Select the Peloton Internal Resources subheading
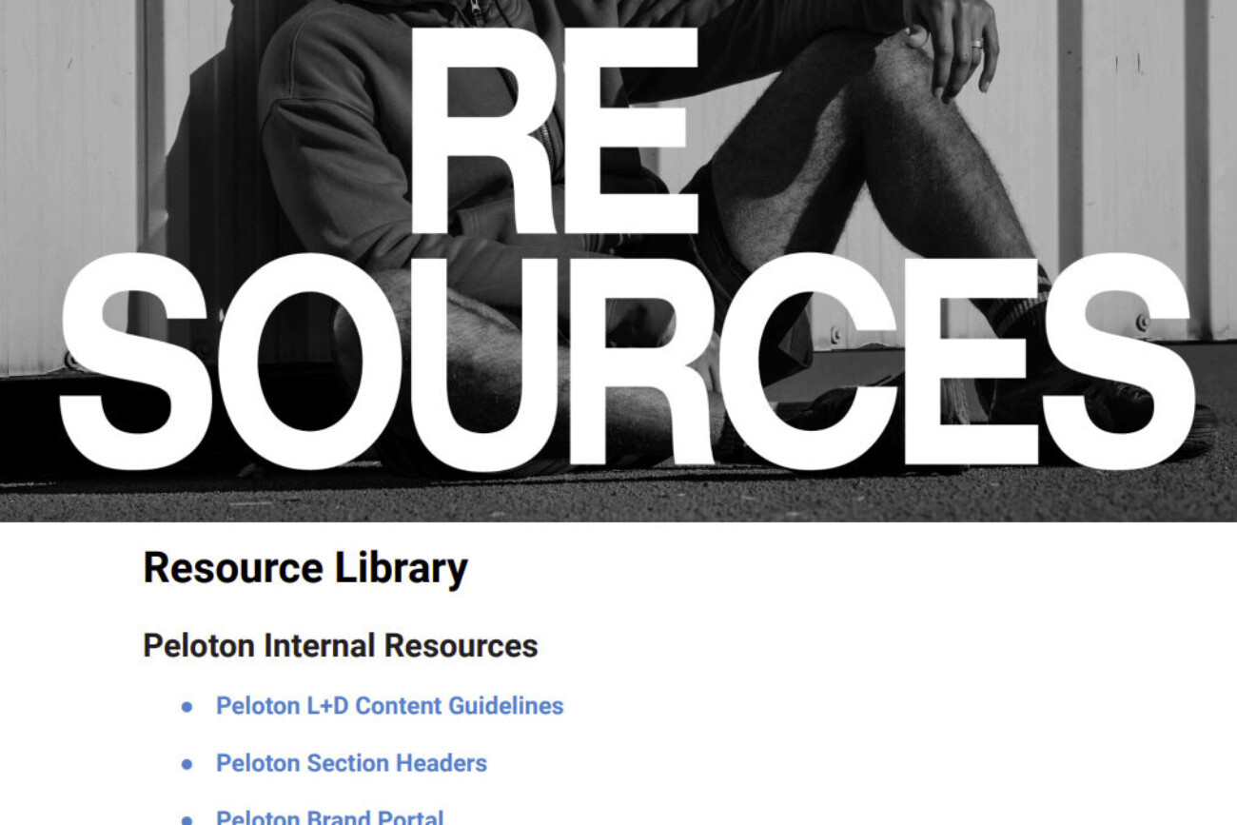The image size is (1237, 825). point(340,645)
